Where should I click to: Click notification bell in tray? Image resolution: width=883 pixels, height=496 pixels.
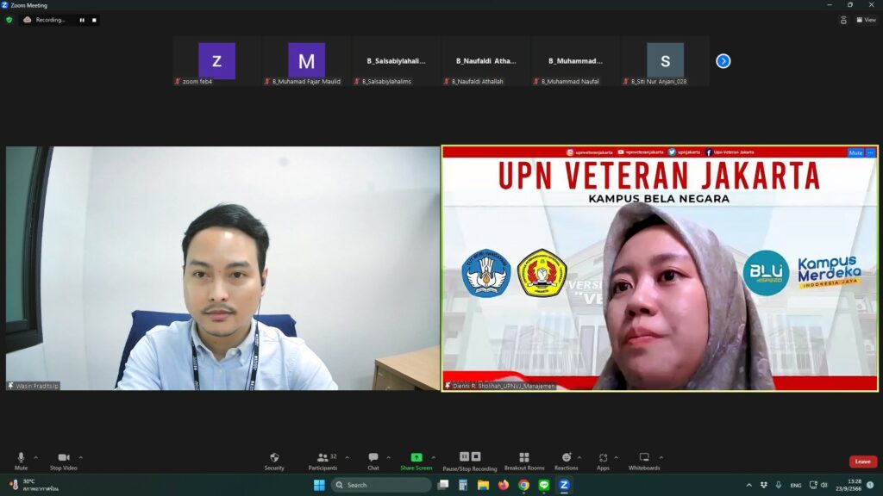coord(871,485)
